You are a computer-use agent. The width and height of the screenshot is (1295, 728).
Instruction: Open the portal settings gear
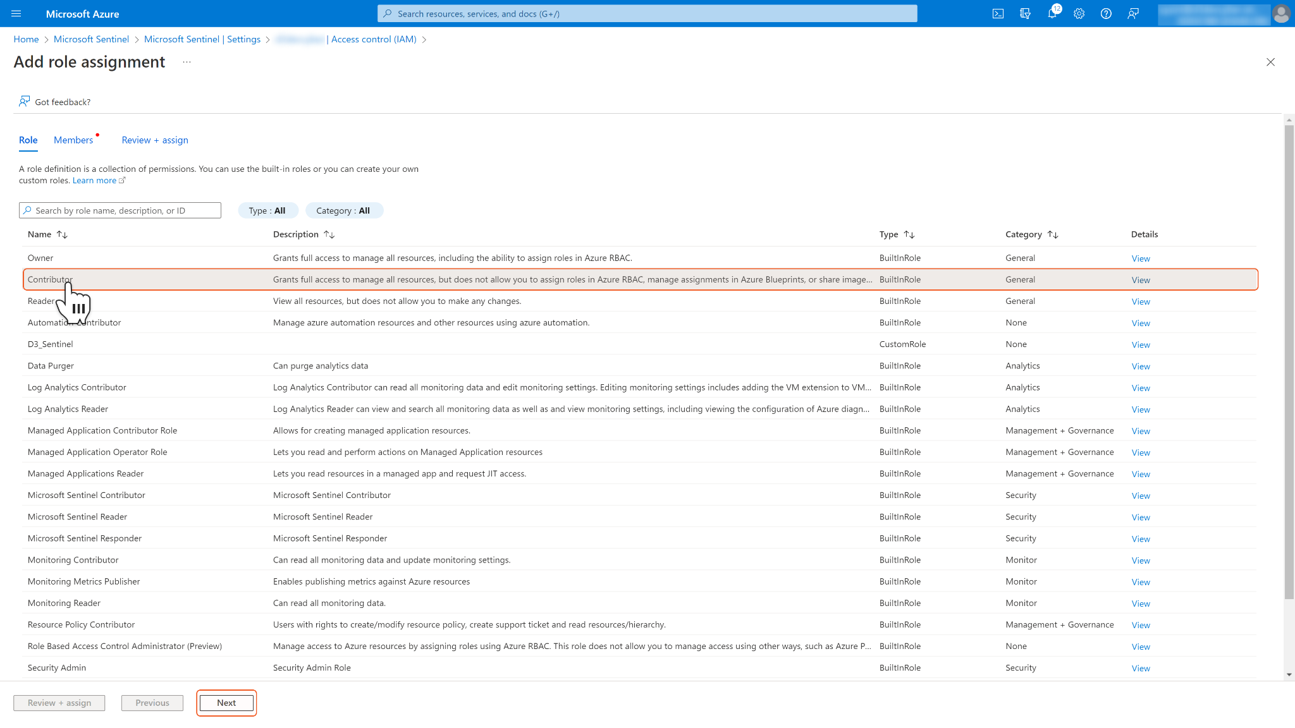coord(1079,13)
